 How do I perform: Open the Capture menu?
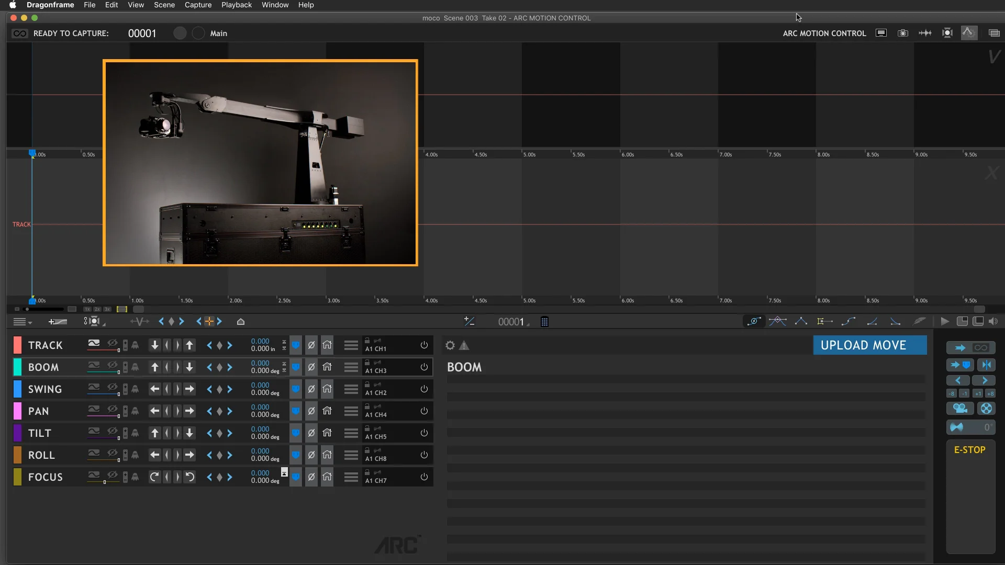coord(198,5)
